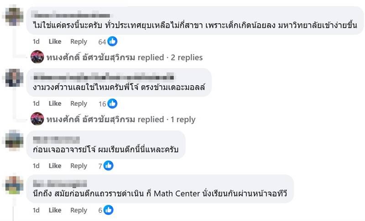Click Reply under the อาจารย์โจ้ comment
This screenshot has width=365, height=221.
tap(78, 166)
